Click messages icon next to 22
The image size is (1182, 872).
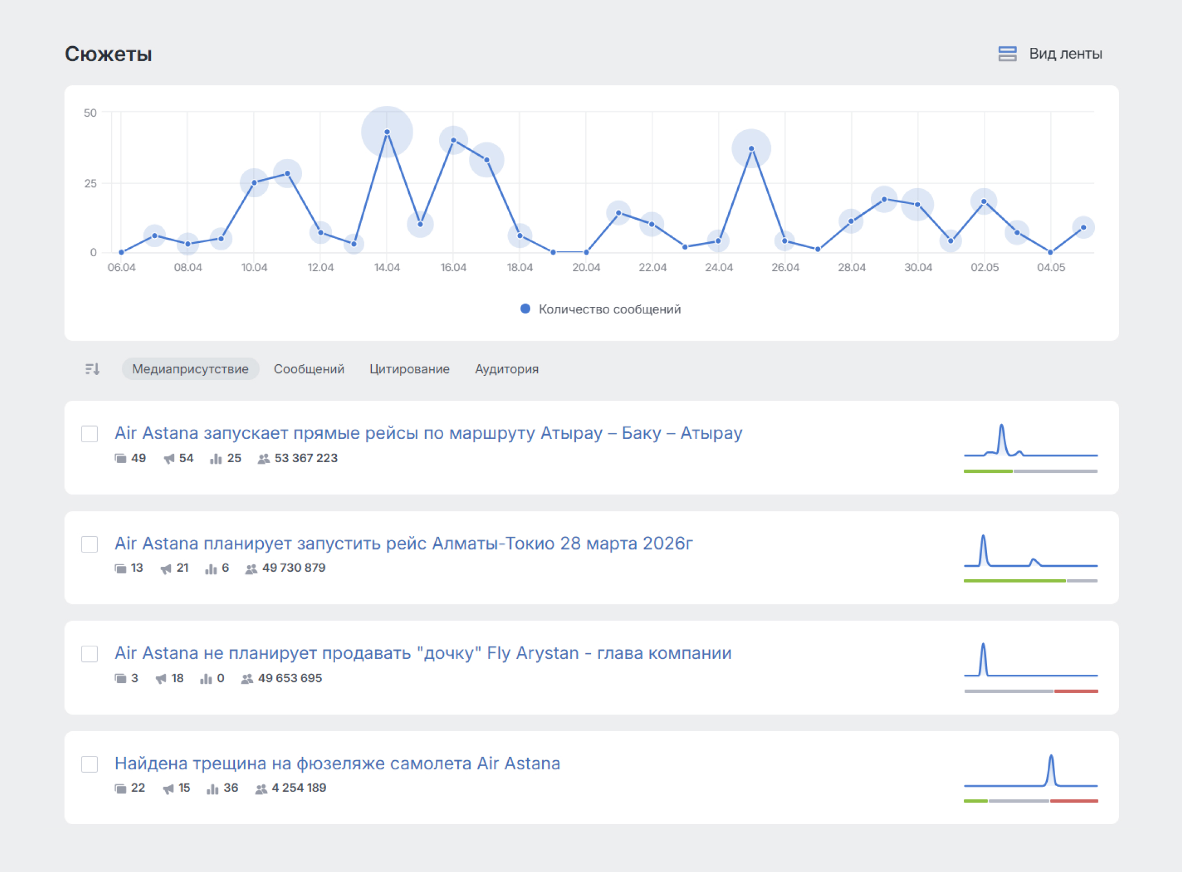[x=120, y=788]
